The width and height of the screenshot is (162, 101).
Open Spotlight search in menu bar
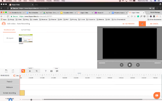[151, 1]
